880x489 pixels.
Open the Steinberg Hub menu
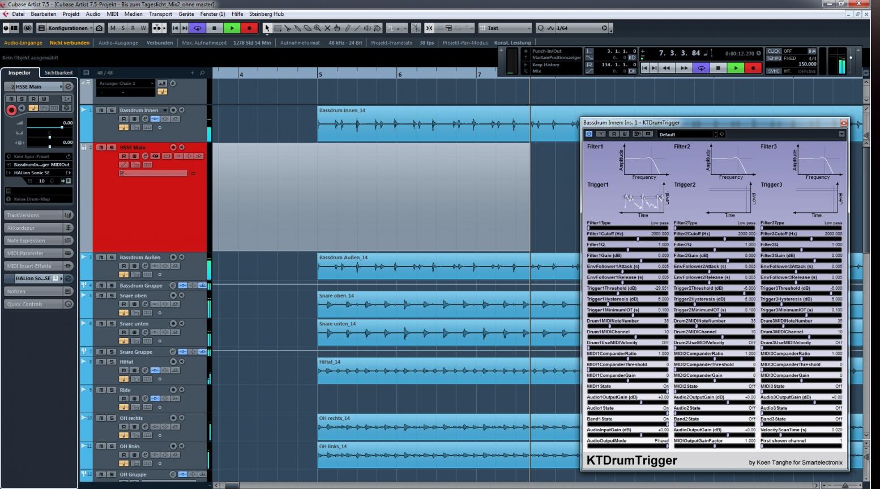tap(266, 14)
